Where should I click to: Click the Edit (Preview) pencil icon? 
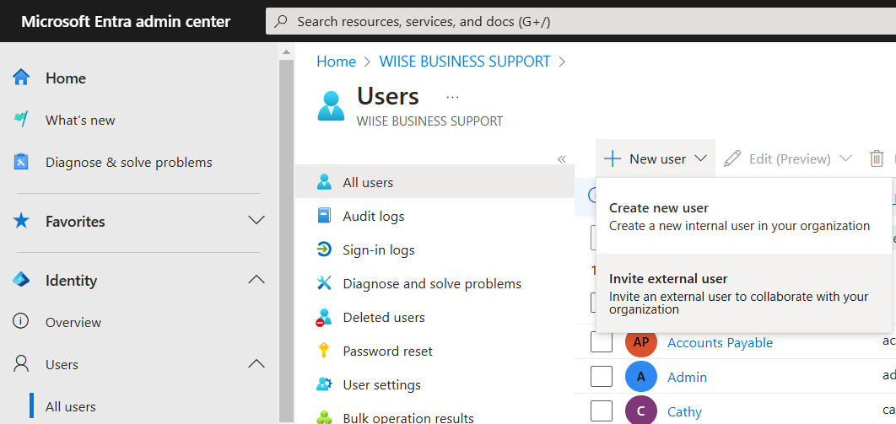(x=732, y=158)
